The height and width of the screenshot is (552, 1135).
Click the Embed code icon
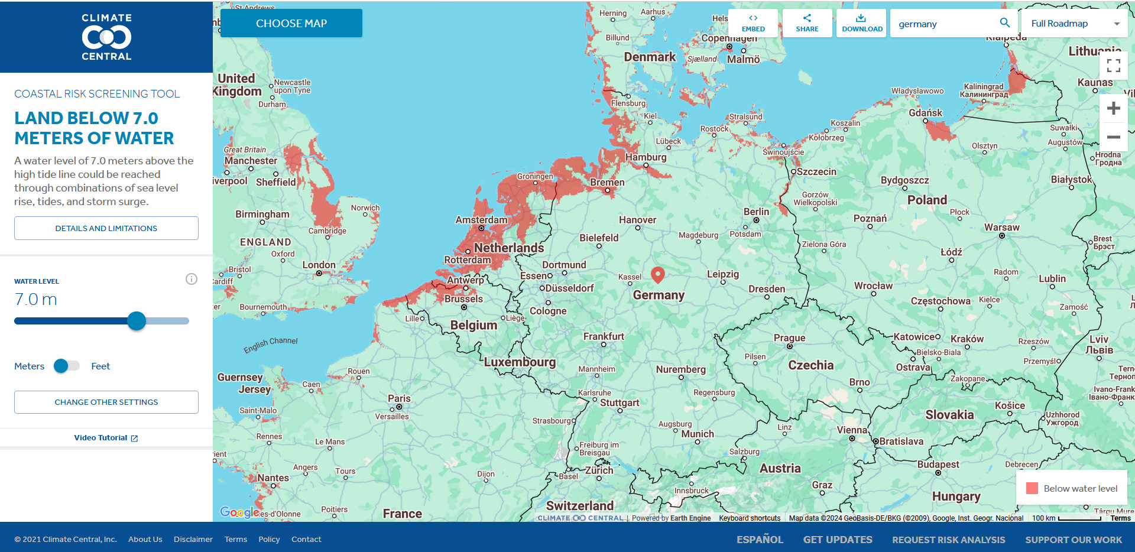[x=753, y=18]
